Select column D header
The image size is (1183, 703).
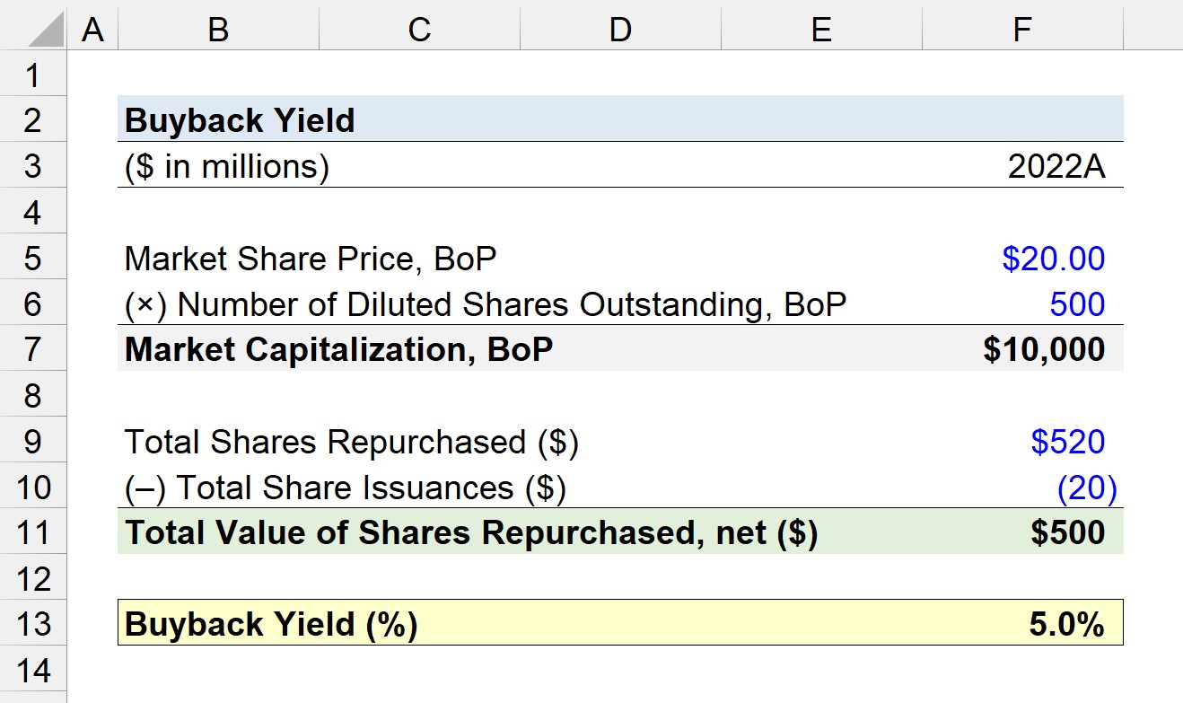(620, 30)
